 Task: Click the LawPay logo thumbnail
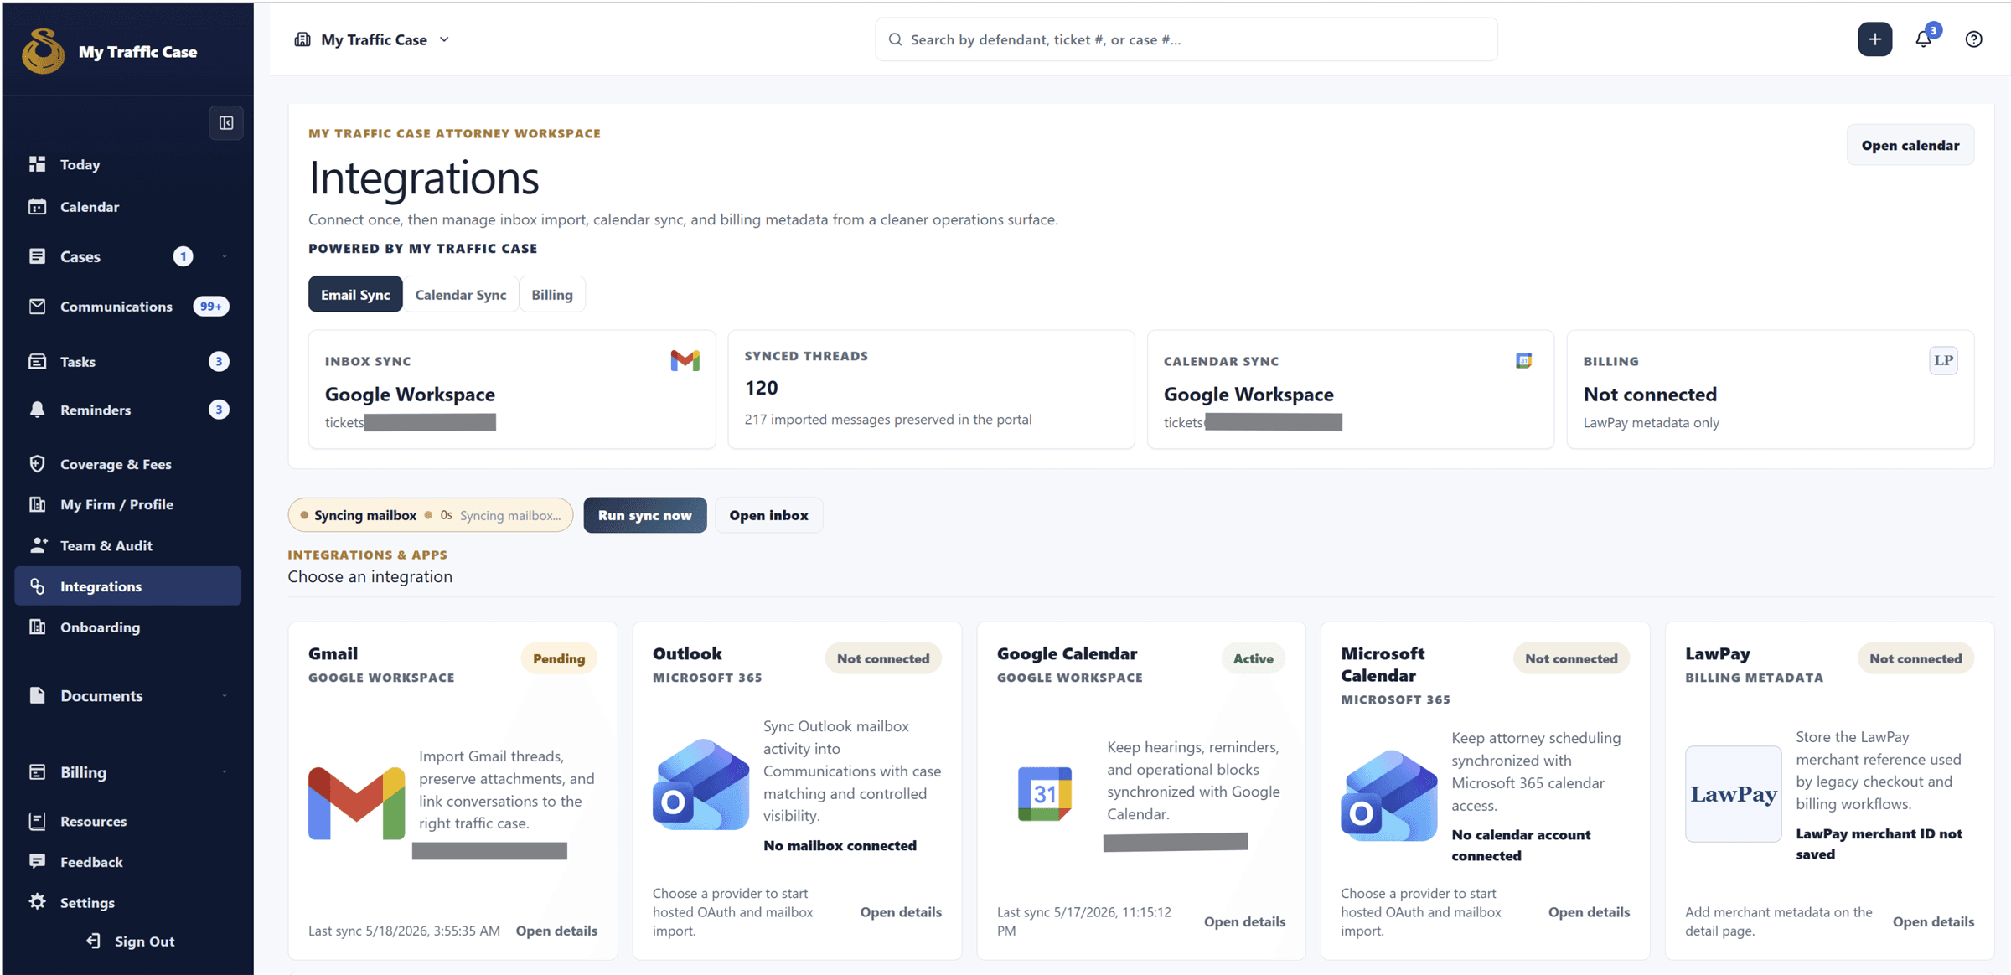(x=1733, y=793)
